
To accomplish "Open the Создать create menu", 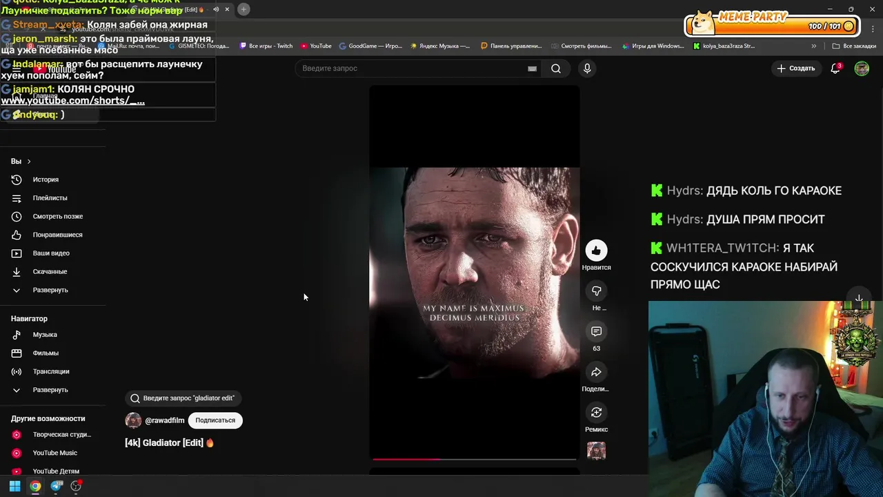I will coord(796,68).
